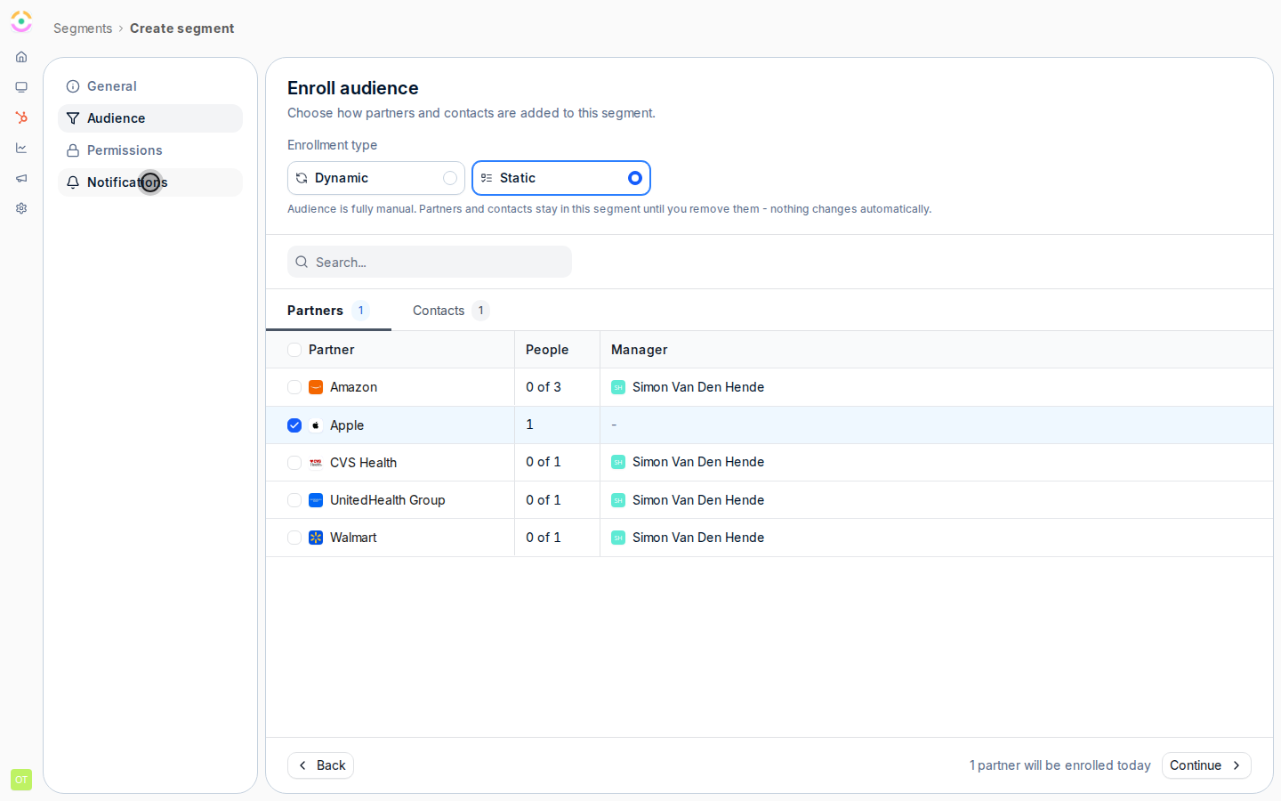Focus the Search input field
Viewport: 1281px width, 801px height.
pos(430,262)
